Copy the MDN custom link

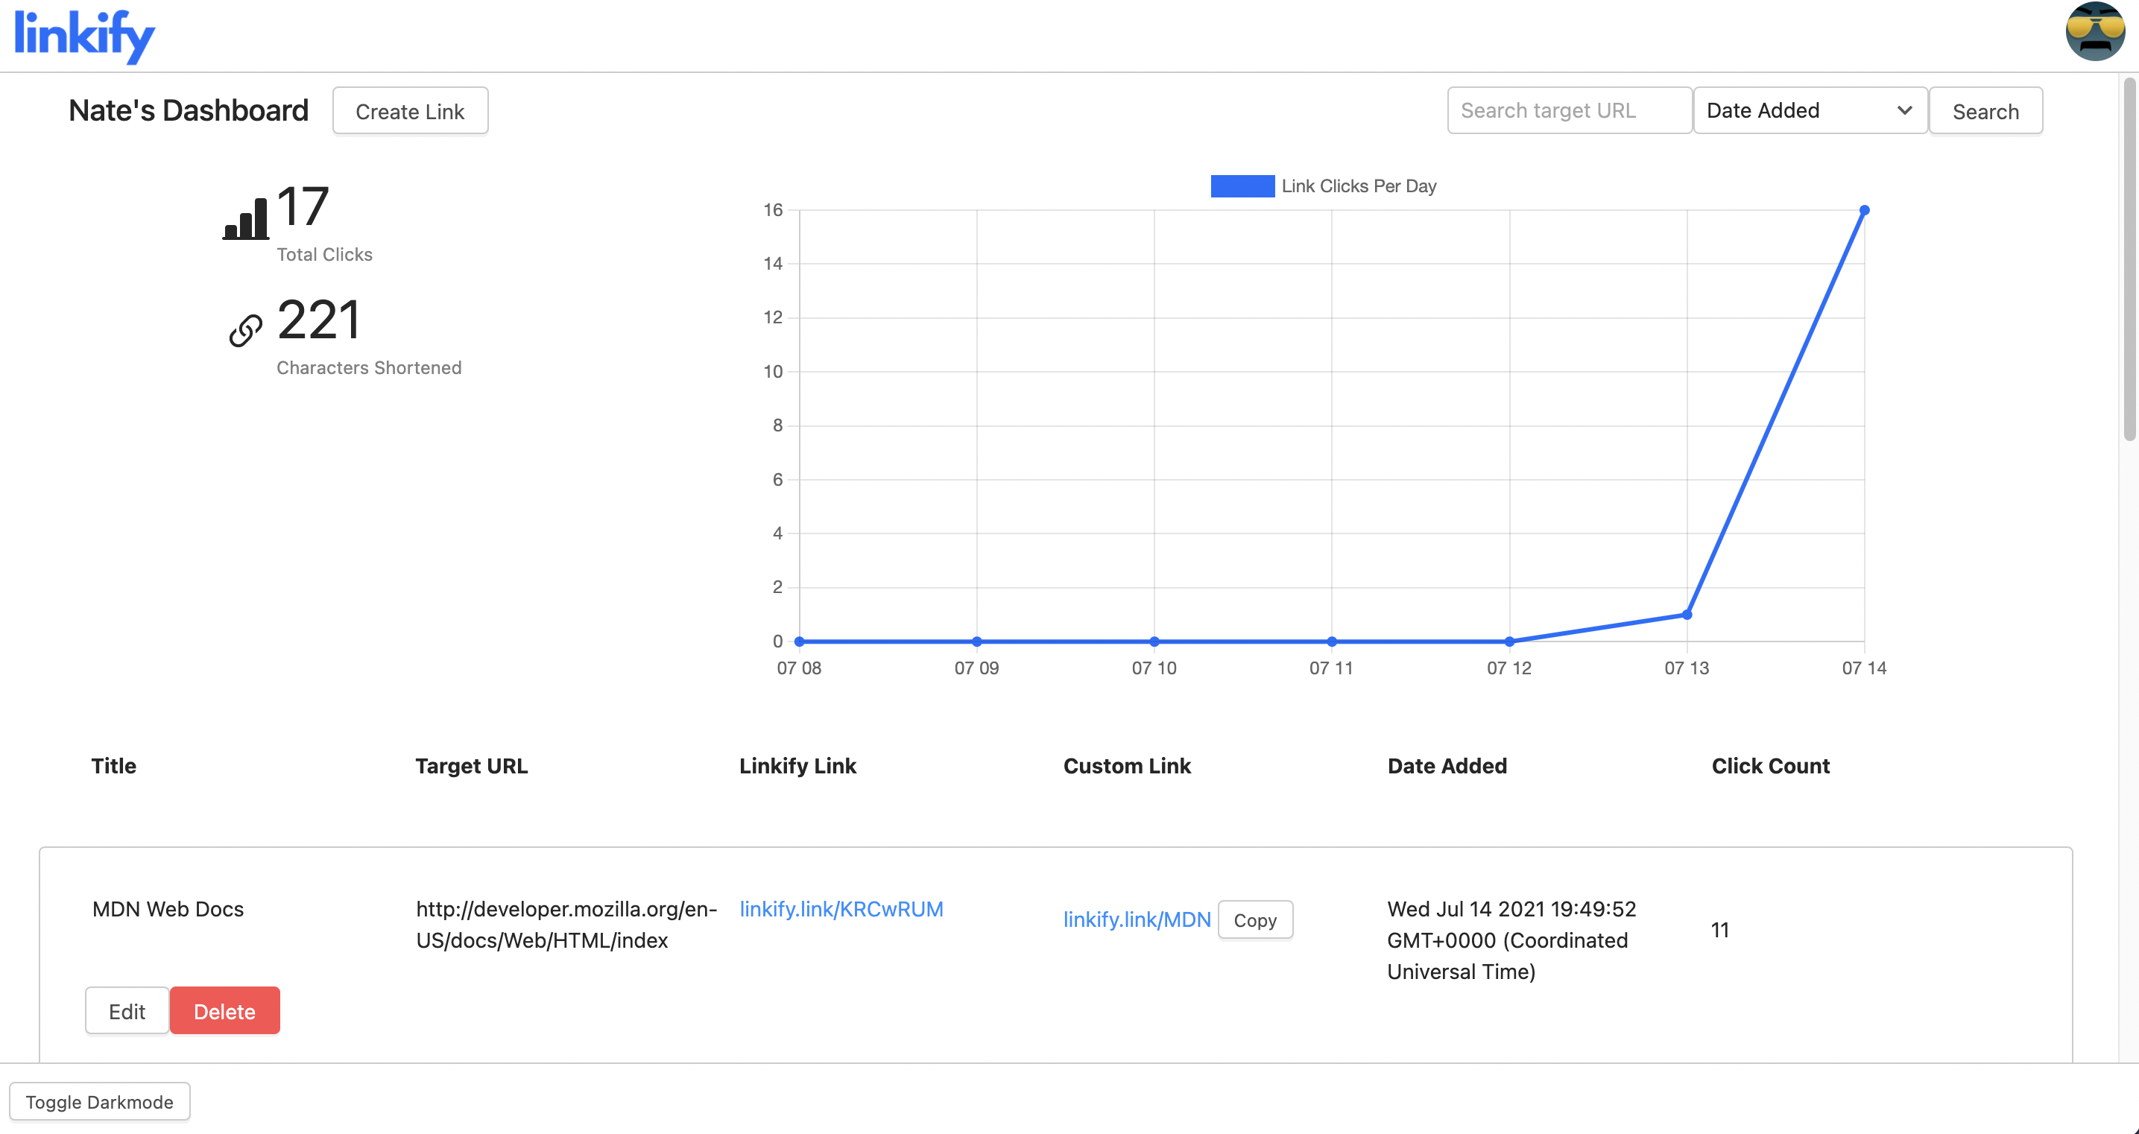(1254, 920)
